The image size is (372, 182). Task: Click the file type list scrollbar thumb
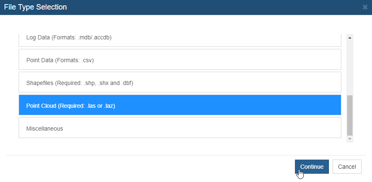[x=350, y=115]
